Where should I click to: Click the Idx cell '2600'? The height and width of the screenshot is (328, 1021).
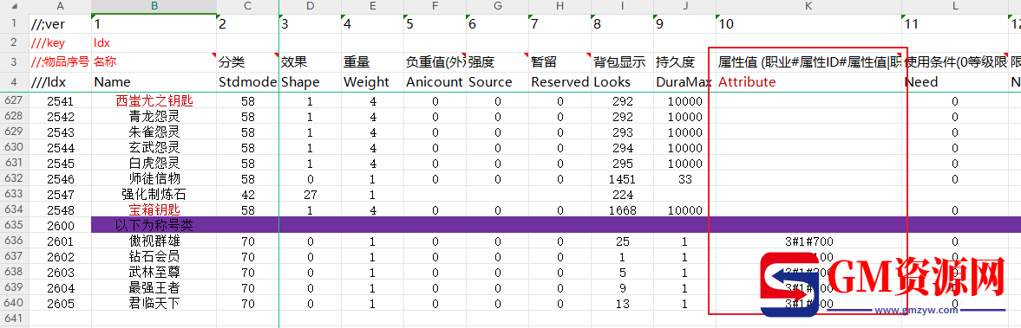(x=61, y=225)
